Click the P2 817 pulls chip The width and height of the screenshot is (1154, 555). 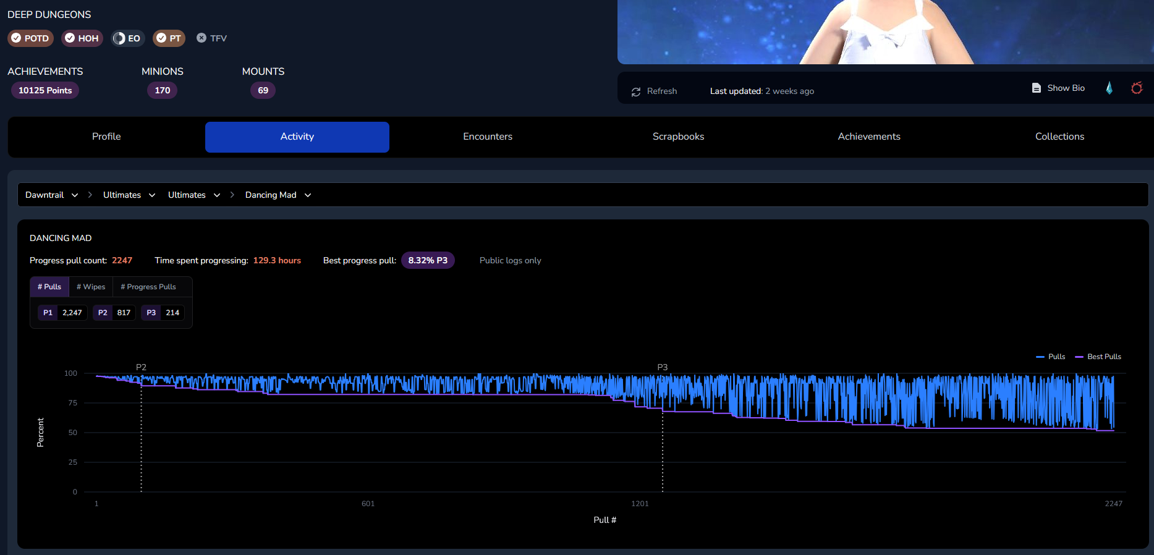click(114, 313)
